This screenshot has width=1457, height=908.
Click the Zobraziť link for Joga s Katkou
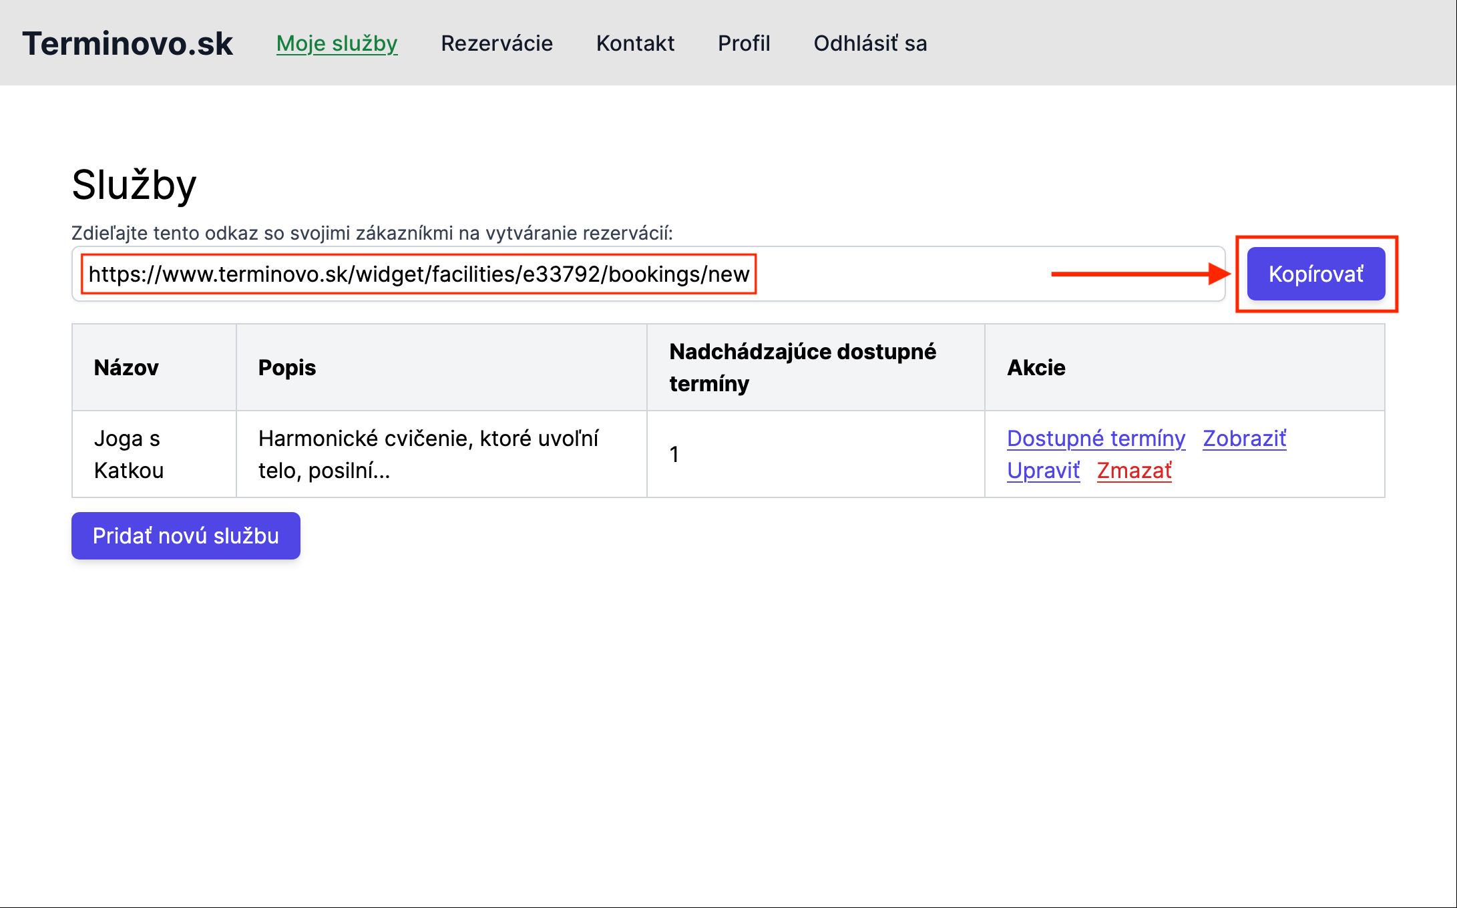(1244, 439)
